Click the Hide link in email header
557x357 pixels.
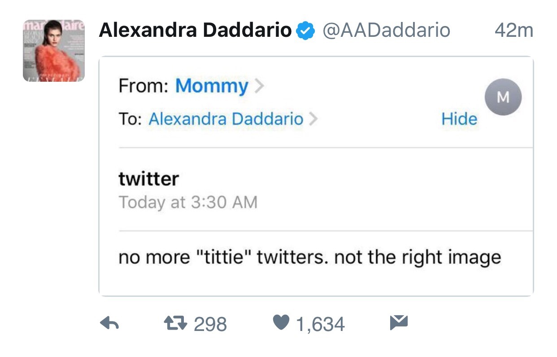459,119
